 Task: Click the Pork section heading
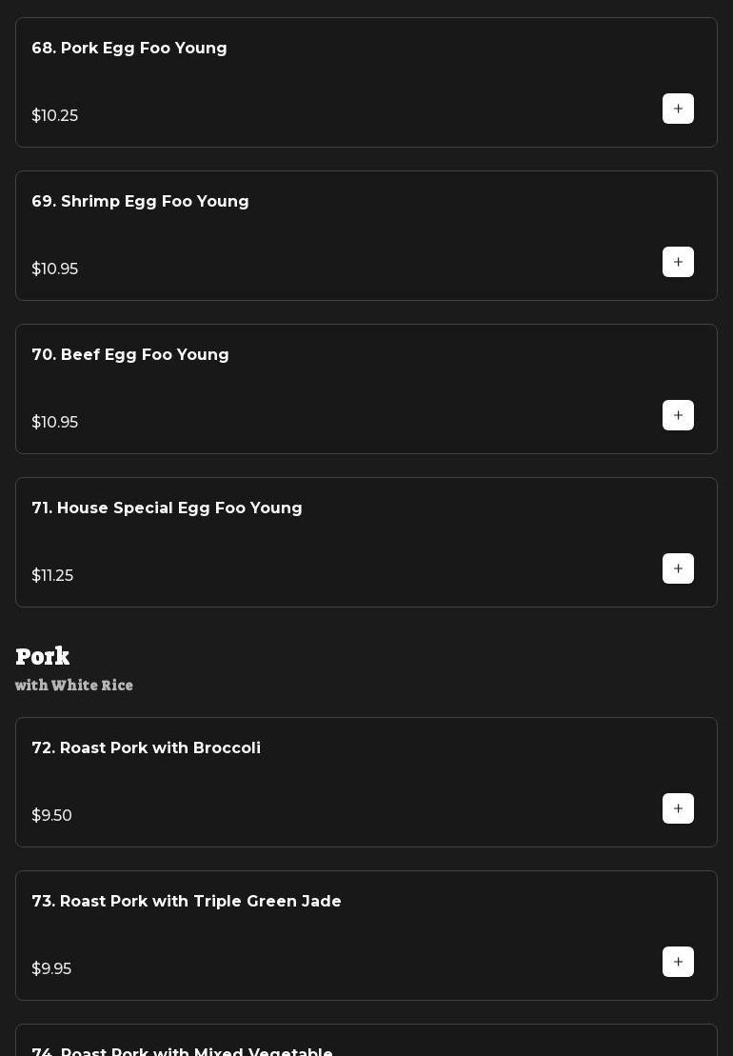[x=43, y=656]
